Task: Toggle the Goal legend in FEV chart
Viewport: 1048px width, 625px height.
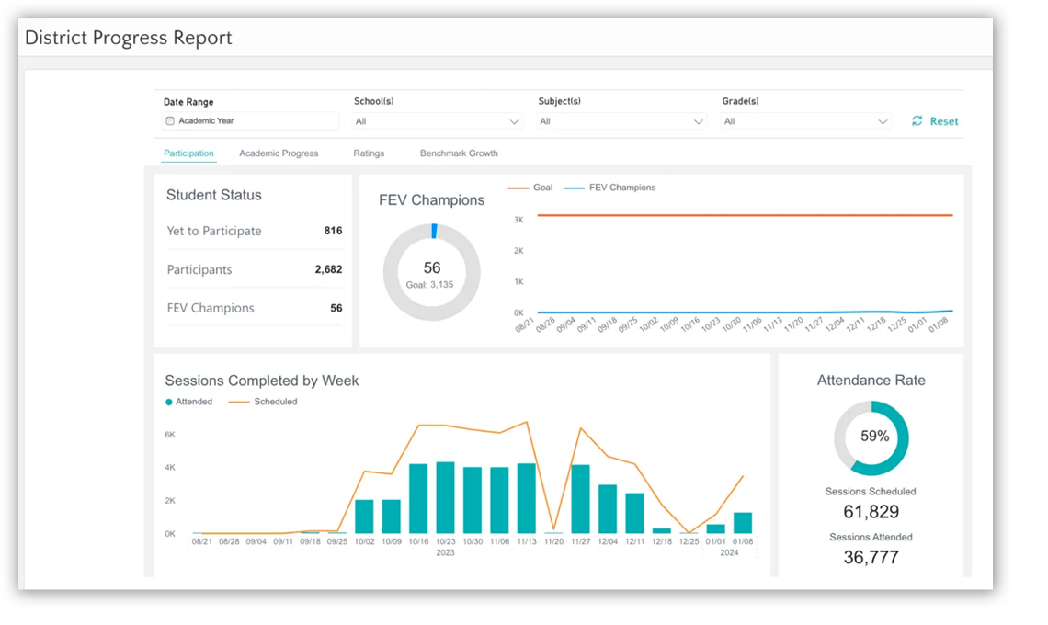Action: [x=518, y=187]
